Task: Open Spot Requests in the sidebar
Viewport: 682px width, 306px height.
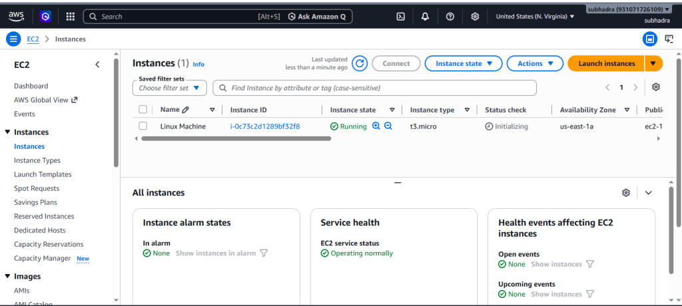Action: pos(37,188)
